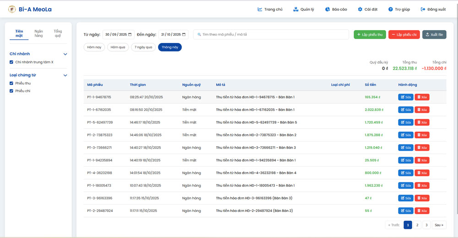Switch to the Tổng quỹ tab
Image resolution: width=458 pixels, height=238 pixels.
click(58, 33)
